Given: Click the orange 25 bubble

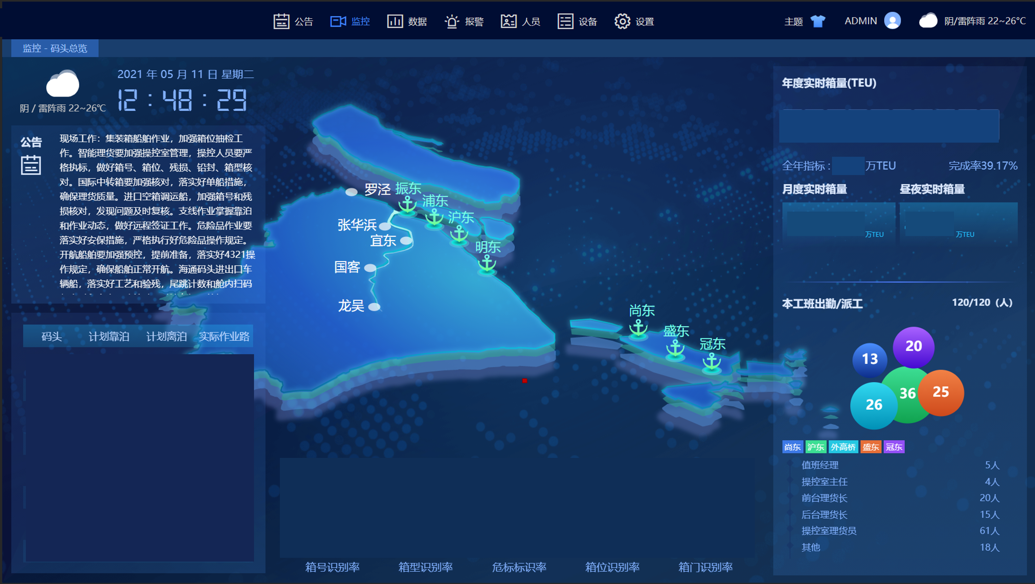Looking at the screenshot, I should 941,392.
